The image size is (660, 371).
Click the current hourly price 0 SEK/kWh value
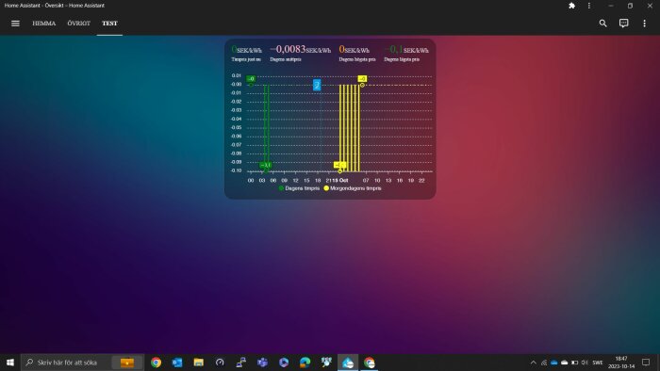coord(246,49)
